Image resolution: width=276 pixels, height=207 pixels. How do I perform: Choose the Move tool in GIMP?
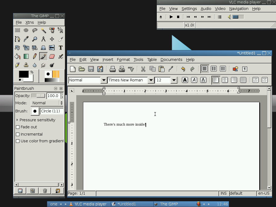52,39
